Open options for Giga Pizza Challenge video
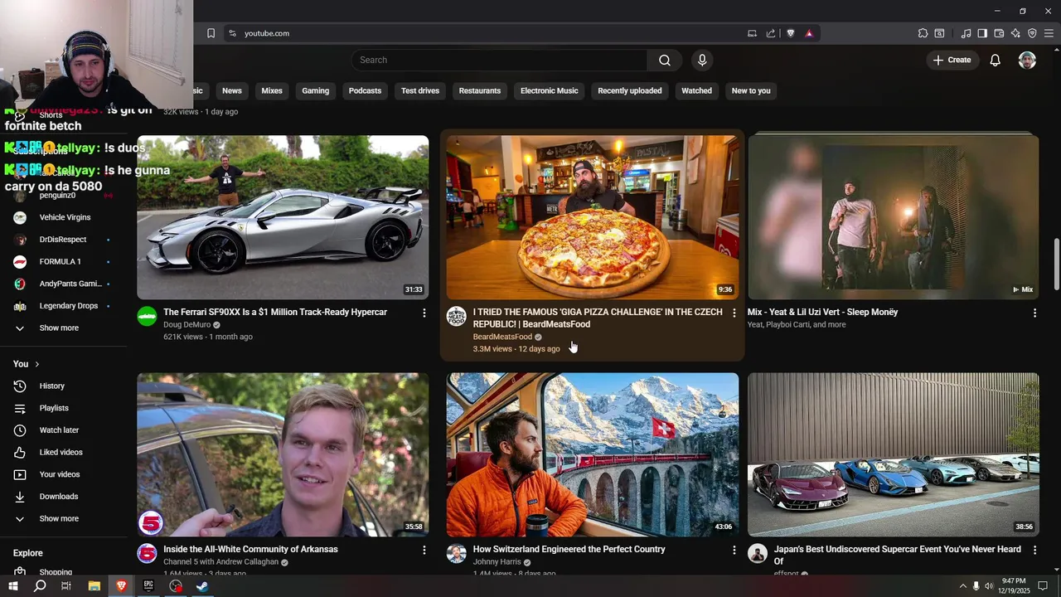The image size is (1061, 597). pyautogui.click(x=734, y=313)
